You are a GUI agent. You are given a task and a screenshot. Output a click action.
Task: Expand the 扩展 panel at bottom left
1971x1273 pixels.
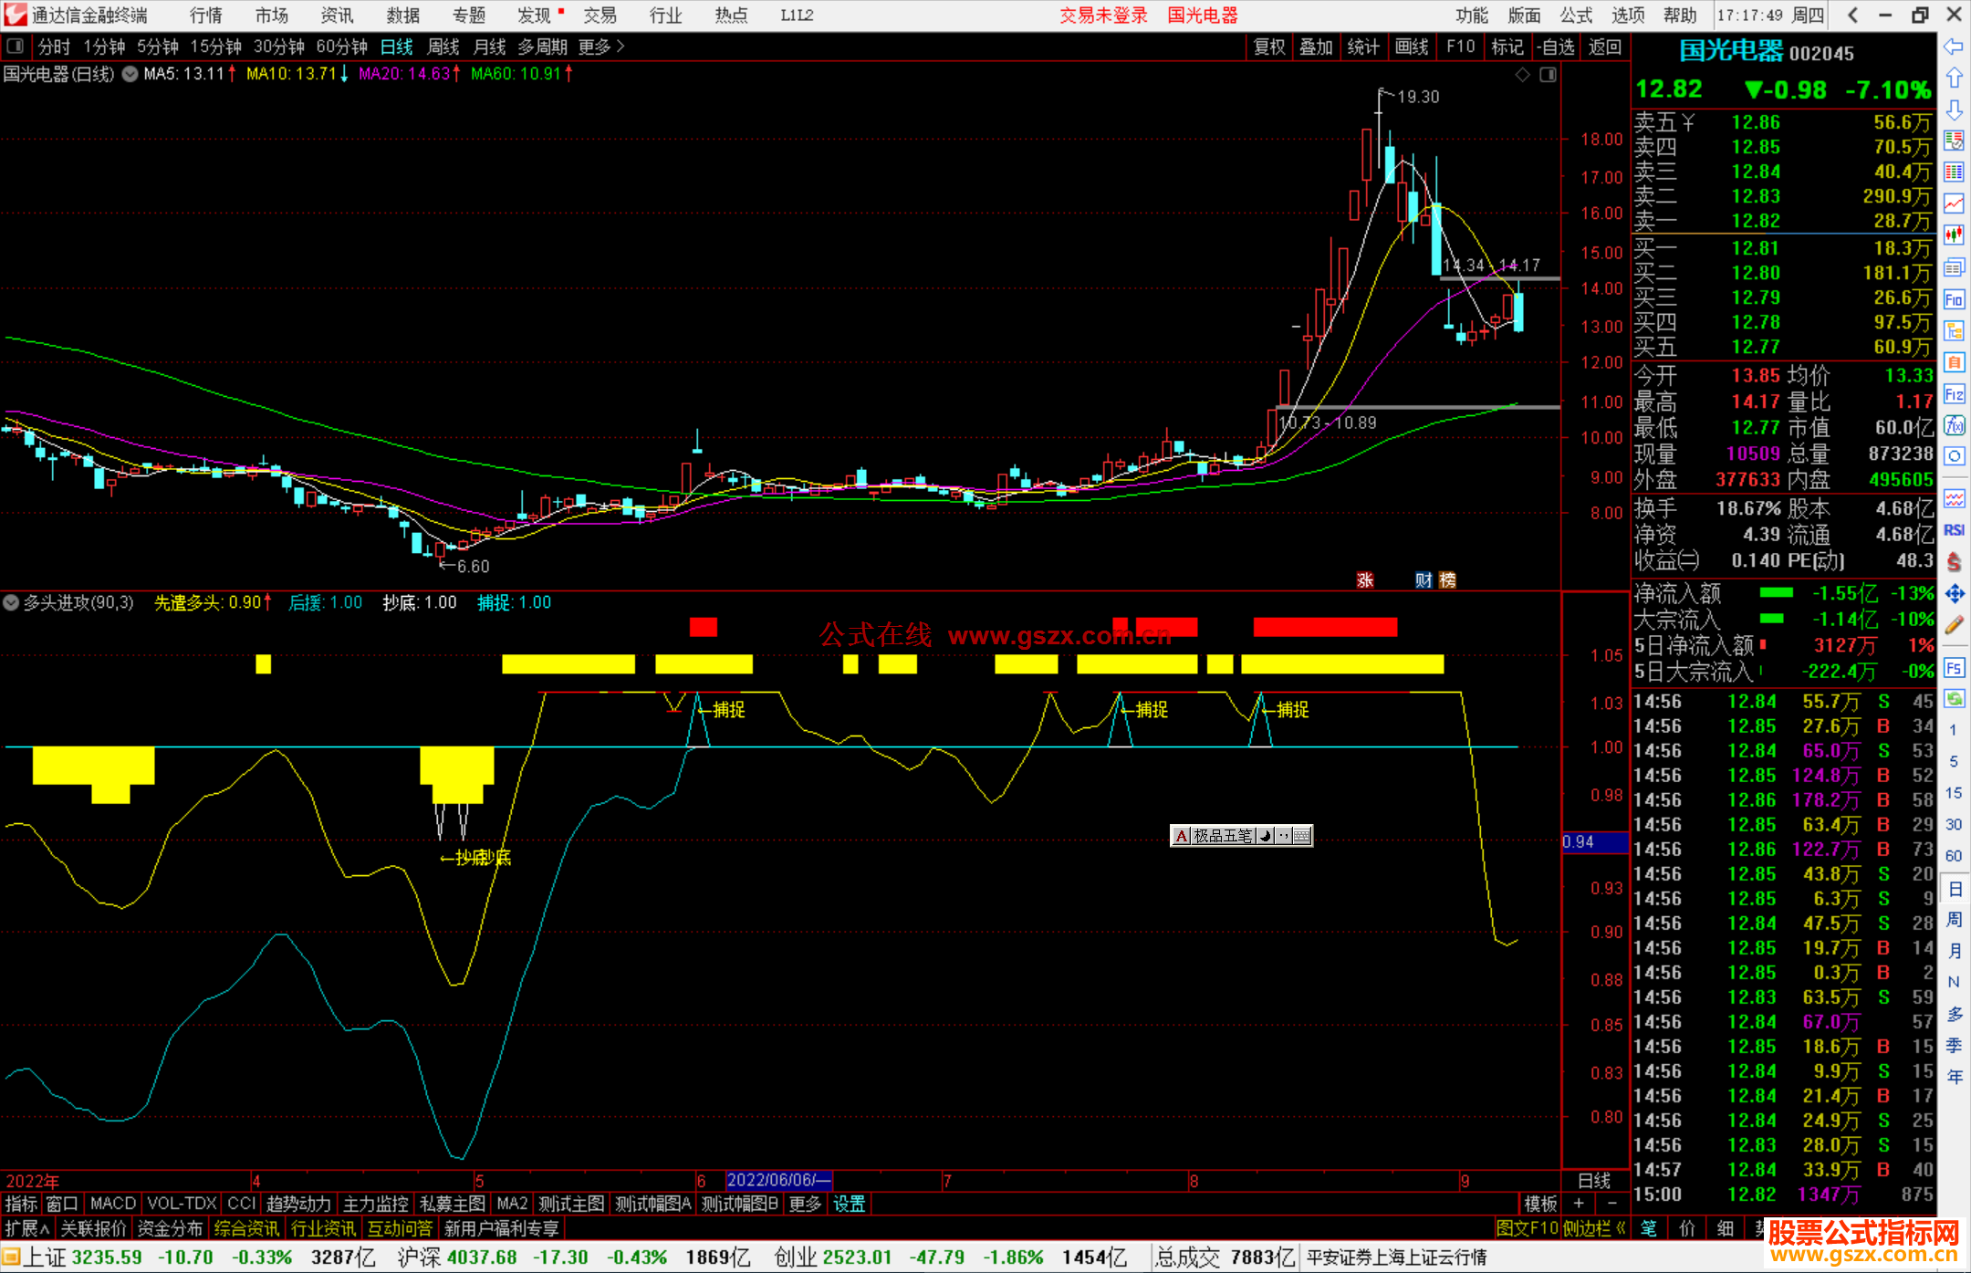26,1228
